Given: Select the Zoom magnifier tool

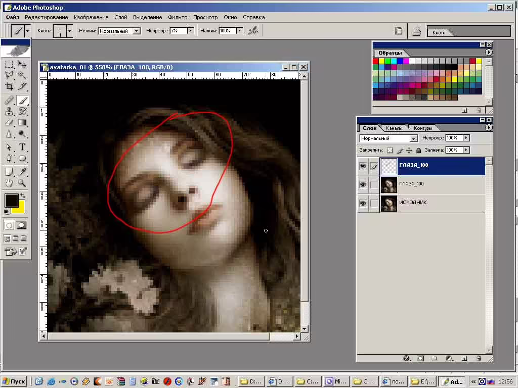Looking at the screenshot, I should pyautogui.click(x=22, y=183).
